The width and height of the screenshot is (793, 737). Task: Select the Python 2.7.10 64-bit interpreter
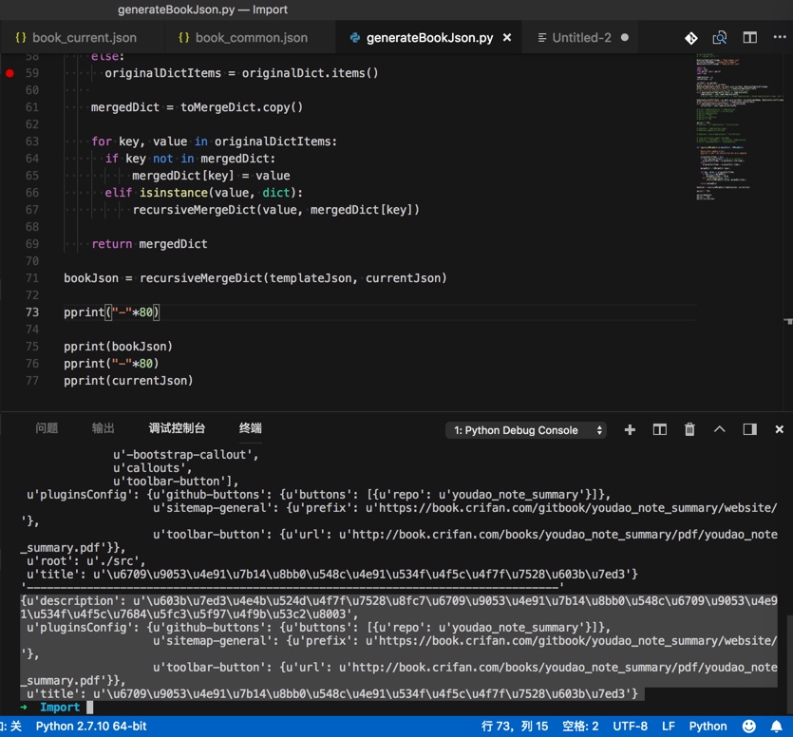click(91, 727)
